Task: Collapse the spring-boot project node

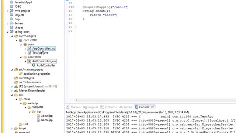Action: click(x=7, y=32)
